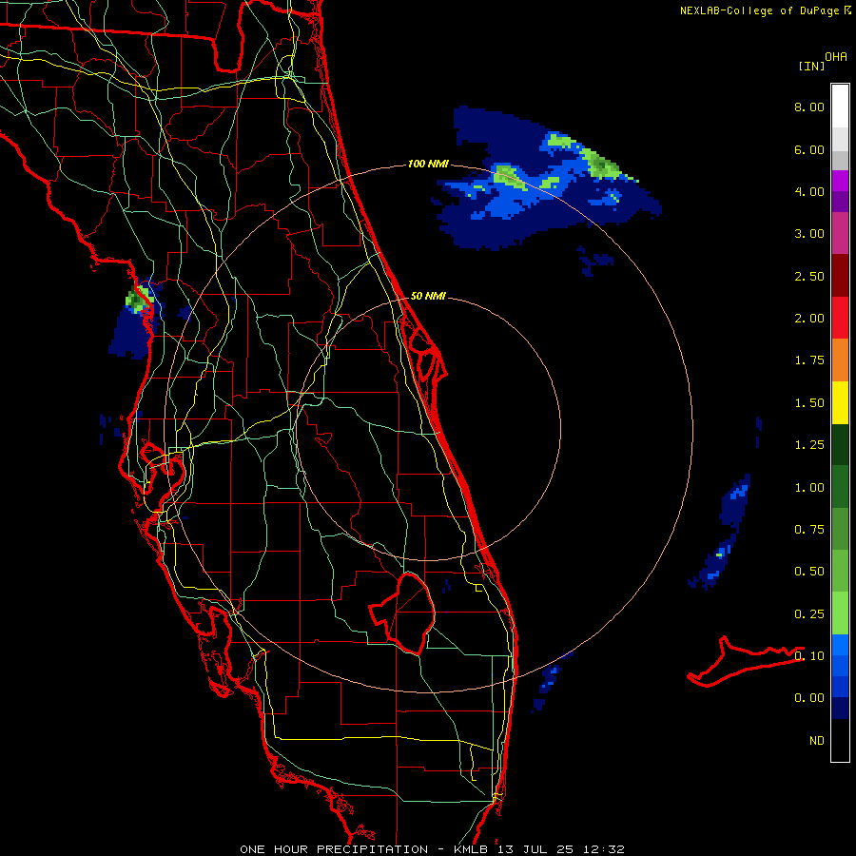Click the KMLB station identifier

point(473,849)
